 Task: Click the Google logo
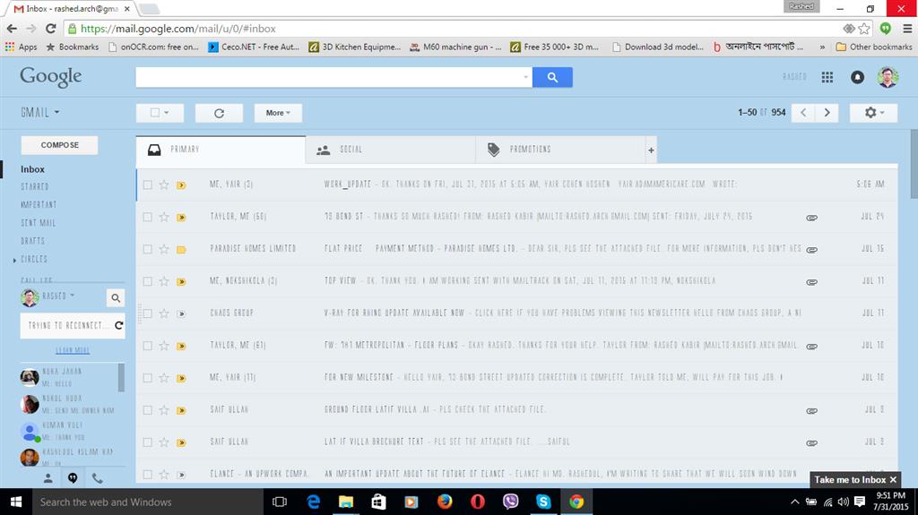[x=51, y=77]
